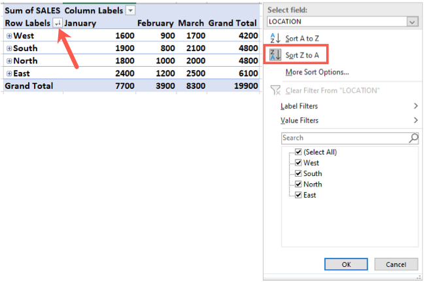Screen dimensions: 425x282
Task: Click the Sort Z to A icon
Action: (x=275, y=55)
